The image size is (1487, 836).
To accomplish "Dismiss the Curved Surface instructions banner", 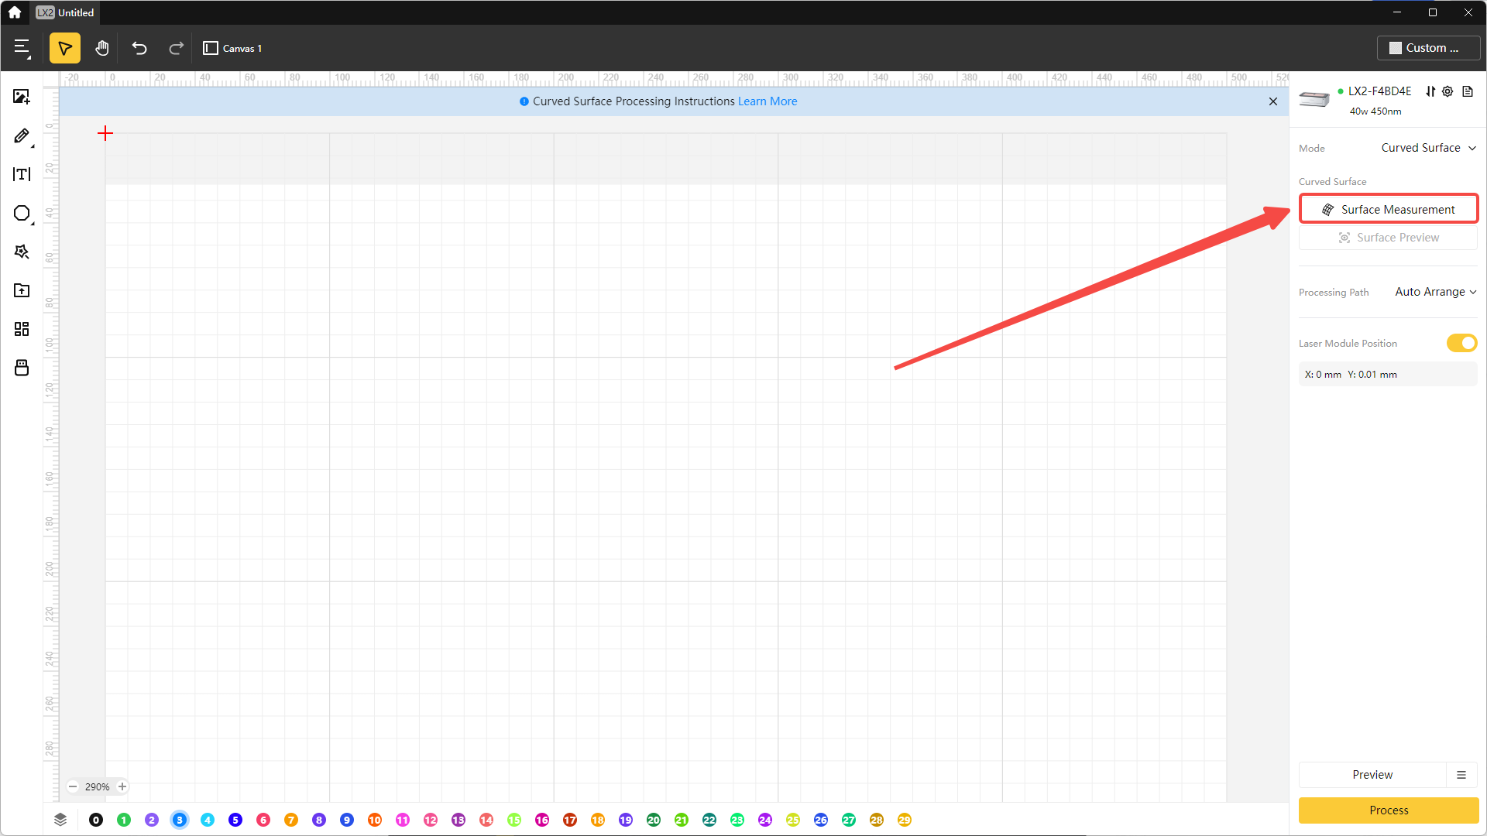I will coord(1272,101).
